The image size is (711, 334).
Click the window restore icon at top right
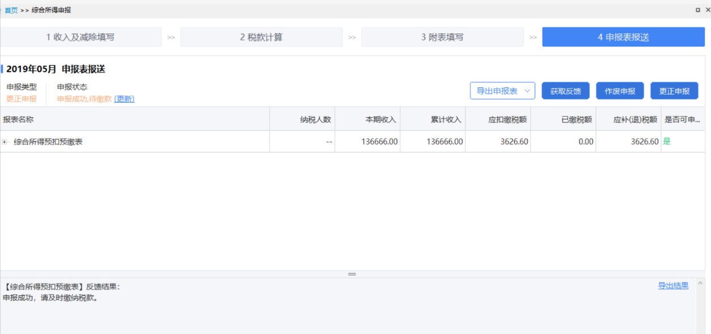tap(698, 10)
